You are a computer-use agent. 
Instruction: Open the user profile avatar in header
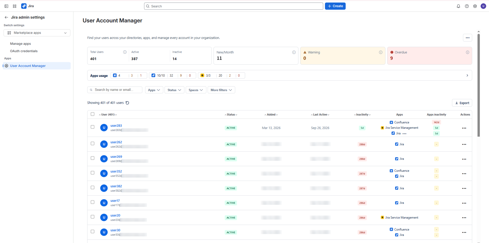[483, 6]
